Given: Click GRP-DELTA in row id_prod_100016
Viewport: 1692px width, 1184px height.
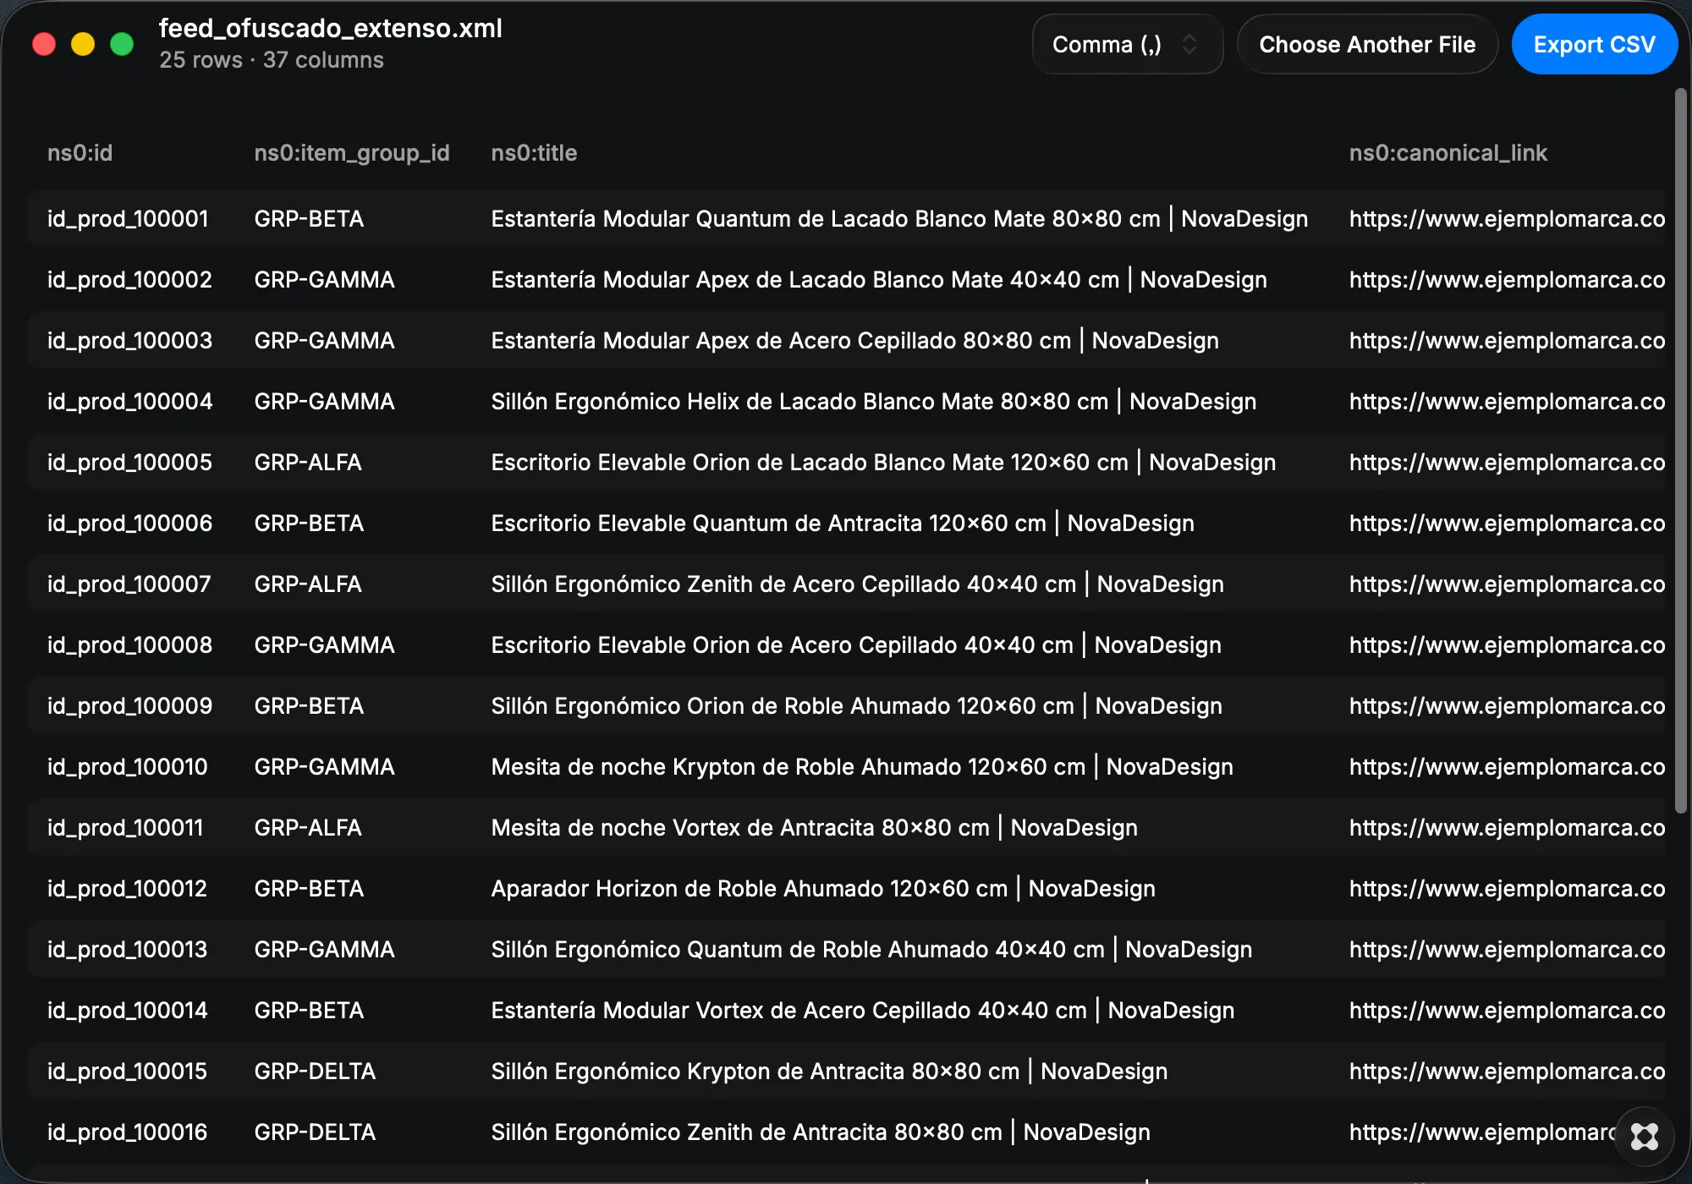Looking at the screenshot, I should [315, 1132].
